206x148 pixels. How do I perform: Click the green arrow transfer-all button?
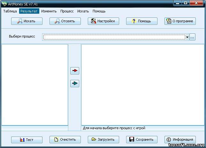coord(75,83)
